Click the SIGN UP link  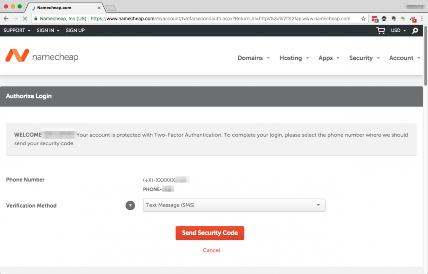coord(75,30)
